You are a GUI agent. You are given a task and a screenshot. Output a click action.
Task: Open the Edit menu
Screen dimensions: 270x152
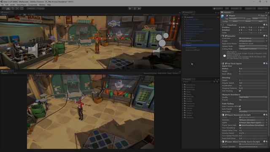[x=7, y=5]
